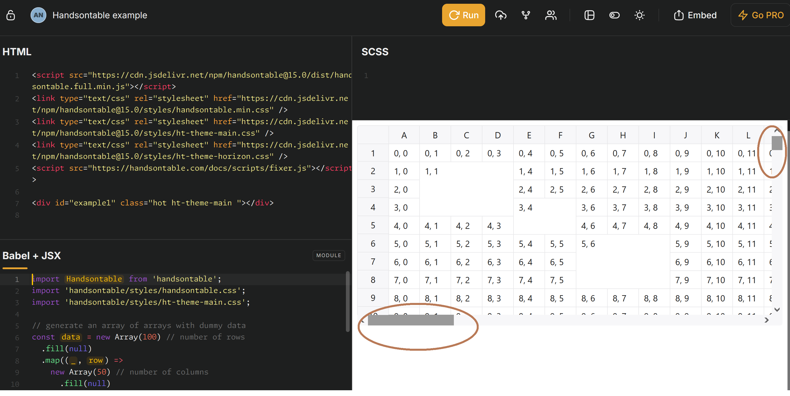Click the grey horizontal scrollbar thumb of the table
The height and width of the screenshot is (396, 790).
(411, 320)
